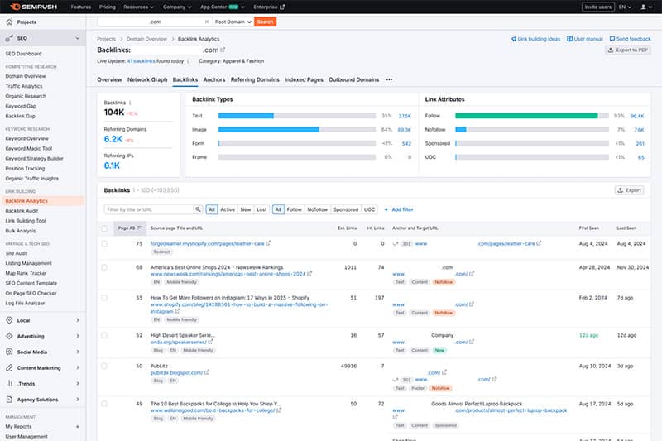
Task: Check the 10 Best Backpacks row checkbox
Action: [x=104, y=404]
